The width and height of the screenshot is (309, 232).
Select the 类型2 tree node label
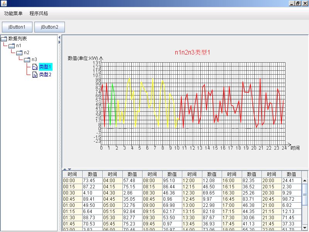(x=45, y=75)
